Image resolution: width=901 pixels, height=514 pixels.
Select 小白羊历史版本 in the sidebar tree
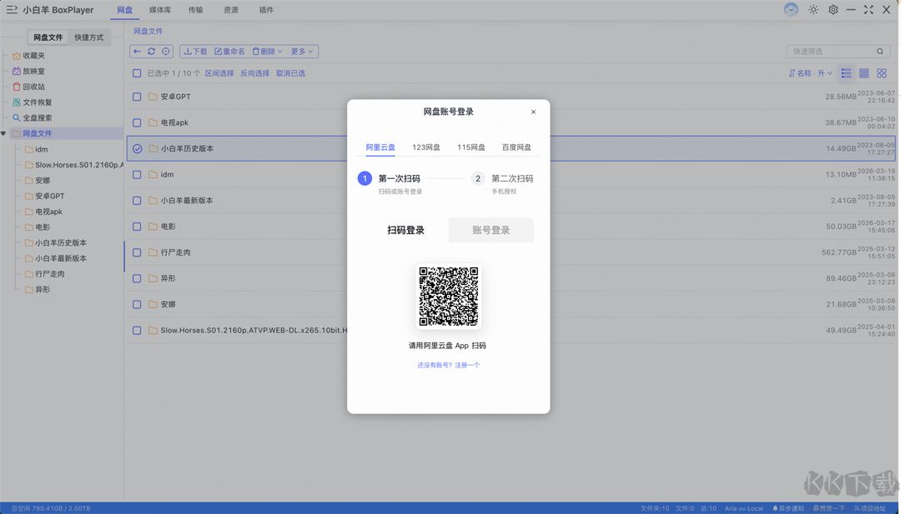(x=56, y=242)
